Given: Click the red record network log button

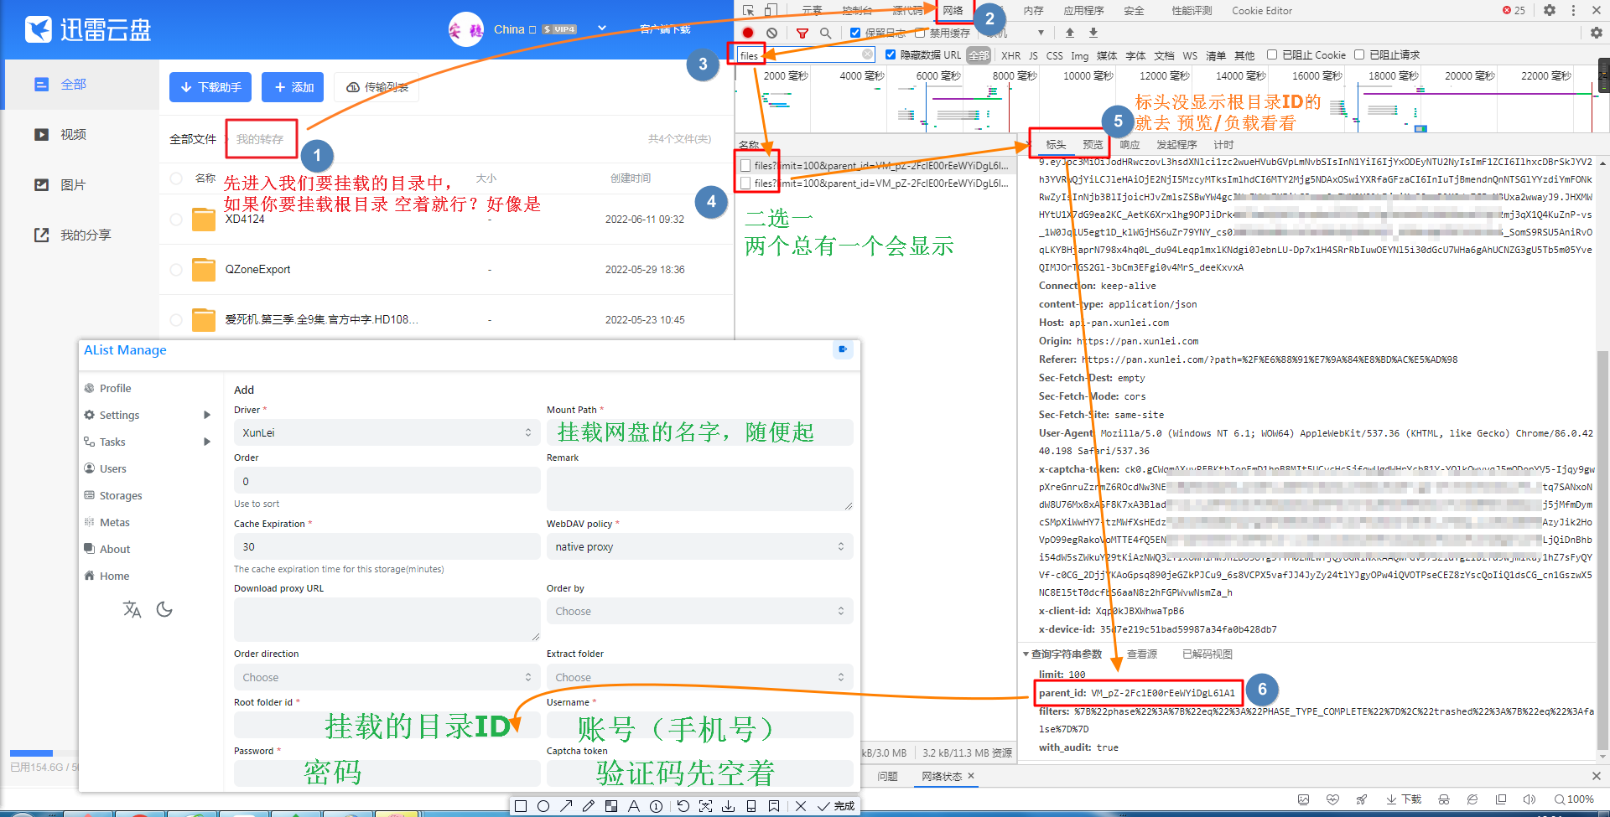Looking at the screenshot, I should click(748, 33).
